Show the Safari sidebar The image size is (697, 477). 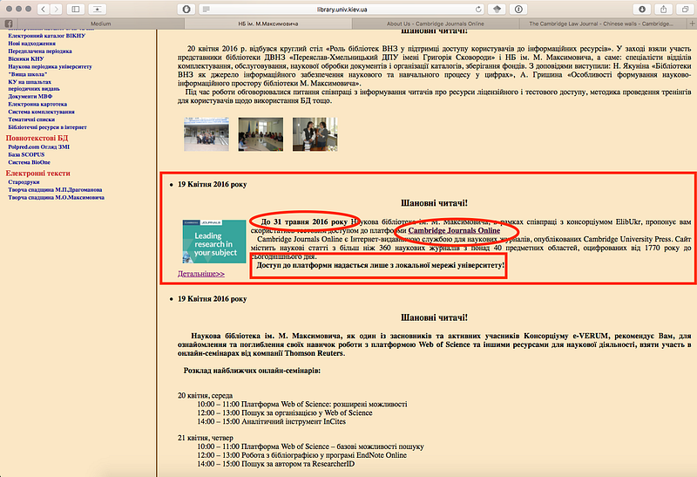coord(76,9)
